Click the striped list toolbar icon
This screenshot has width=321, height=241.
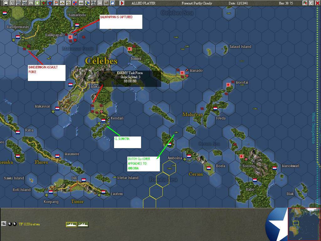(x=106, y=3)
